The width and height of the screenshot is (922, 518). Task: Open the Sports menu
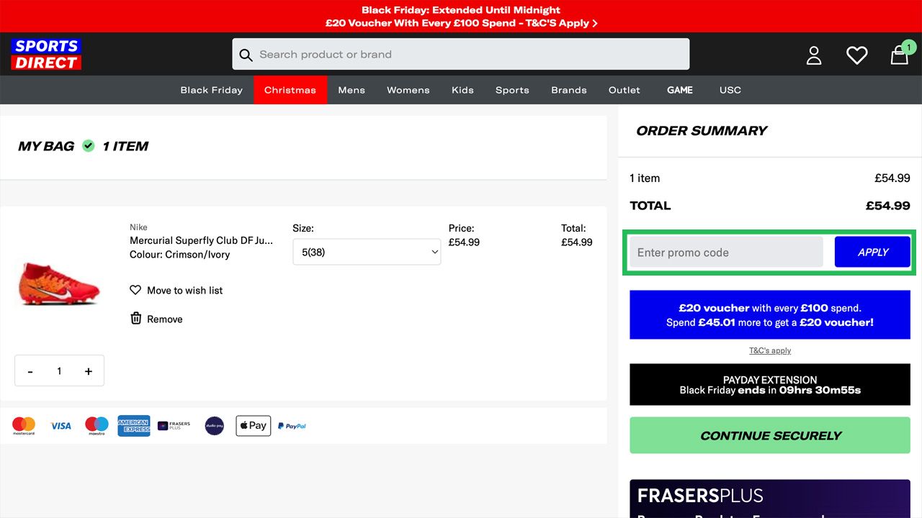pos(512,90)
